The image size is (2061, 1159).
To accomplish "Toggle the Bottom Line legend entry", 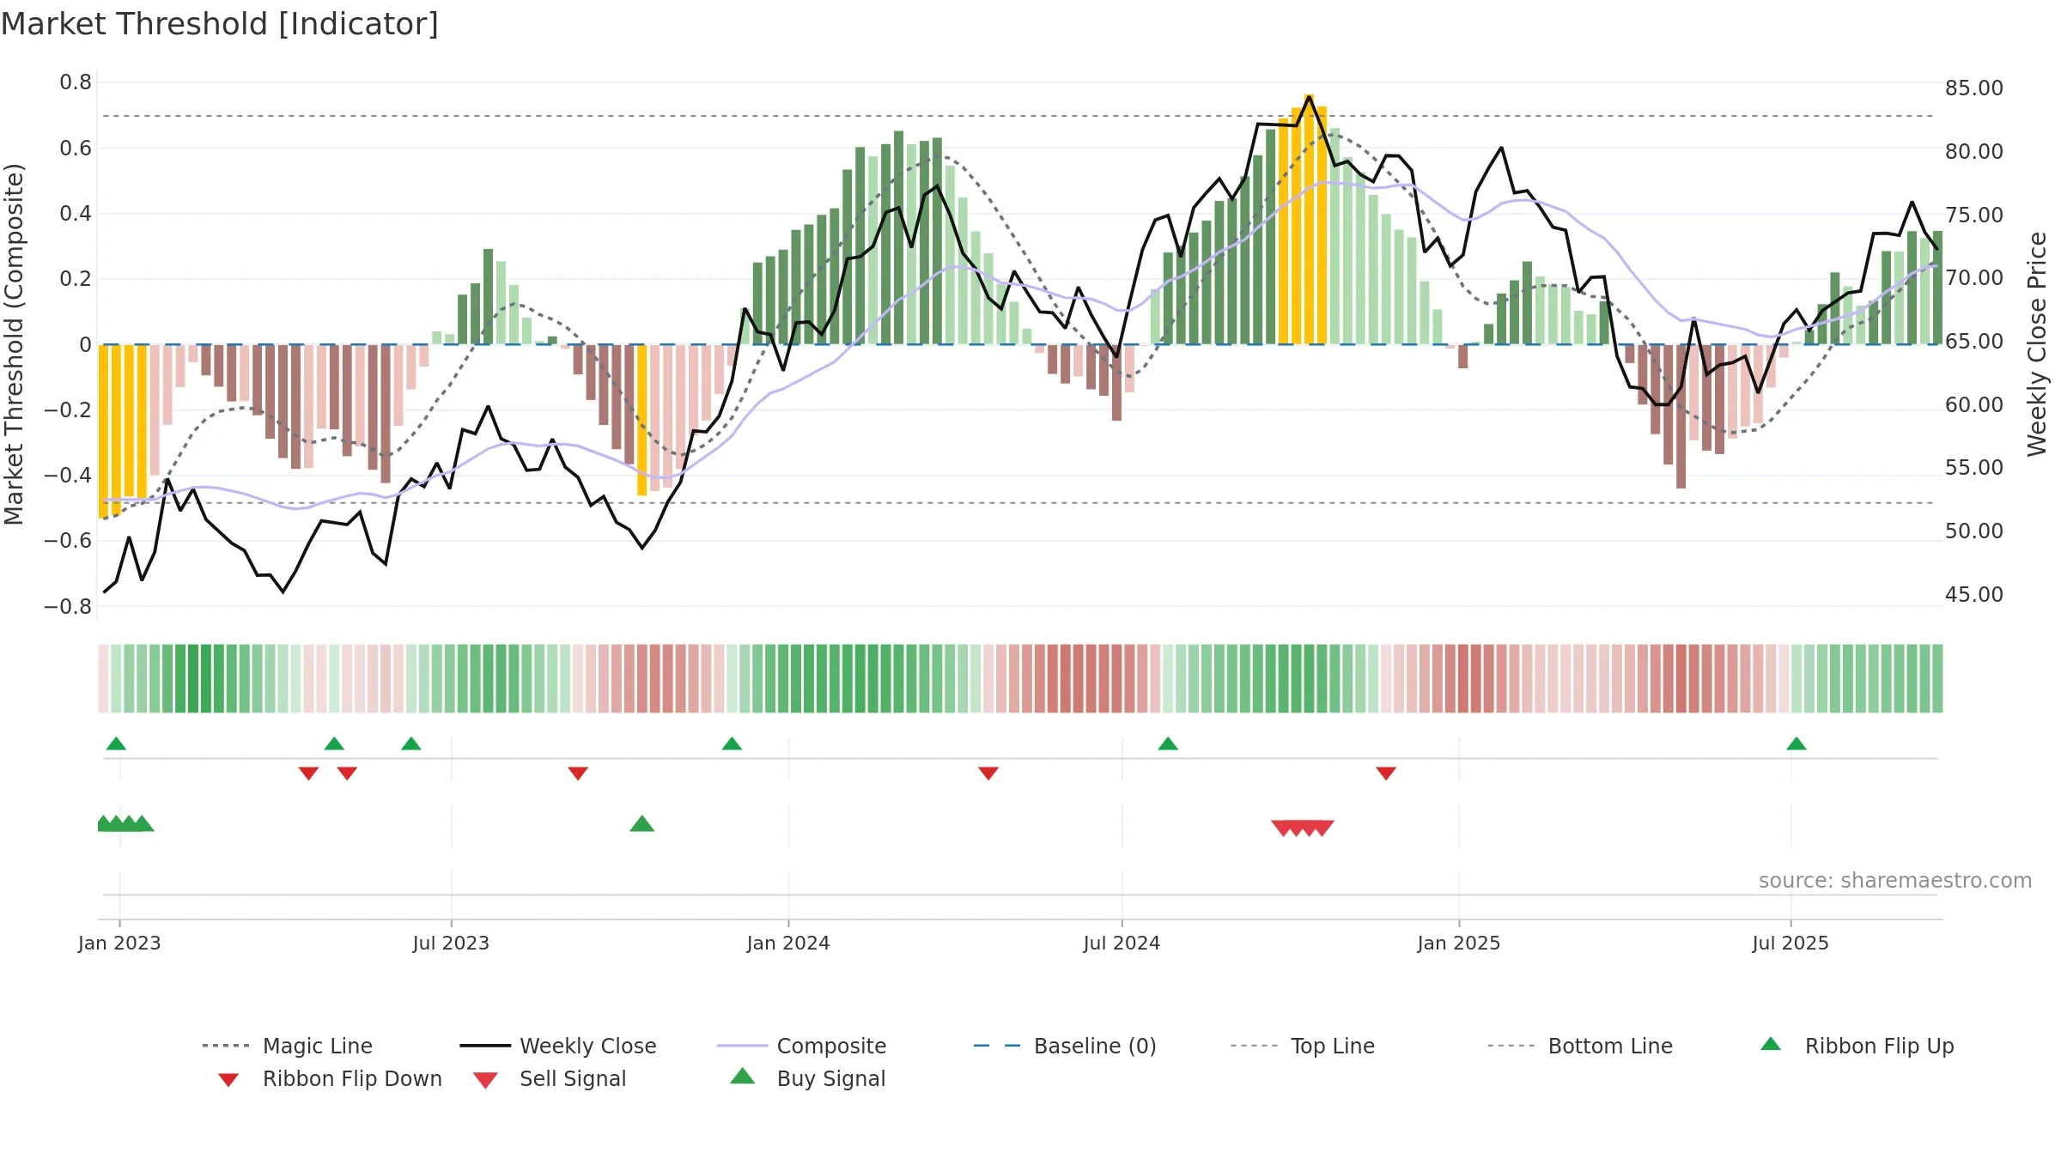I will click(x=1580, y=1046).
